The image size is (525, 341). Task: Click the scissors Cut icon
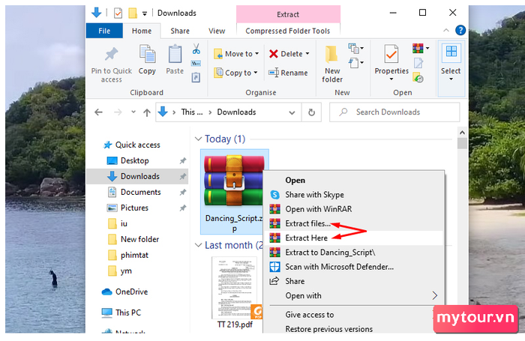(x=196, y=49)
